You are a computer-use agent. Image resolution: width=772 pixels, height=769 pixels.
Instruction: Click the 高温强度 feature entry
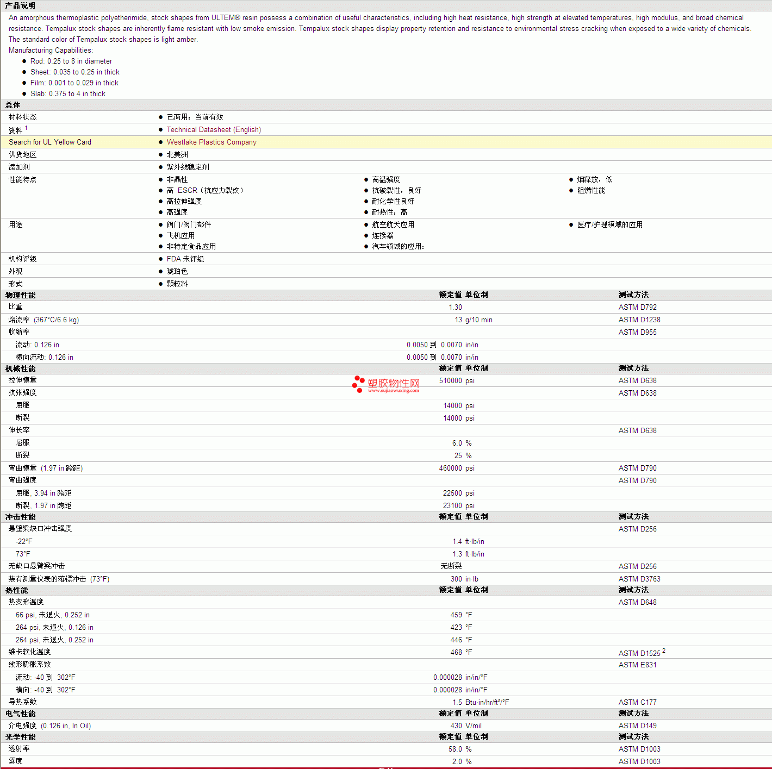coord(386,179)
